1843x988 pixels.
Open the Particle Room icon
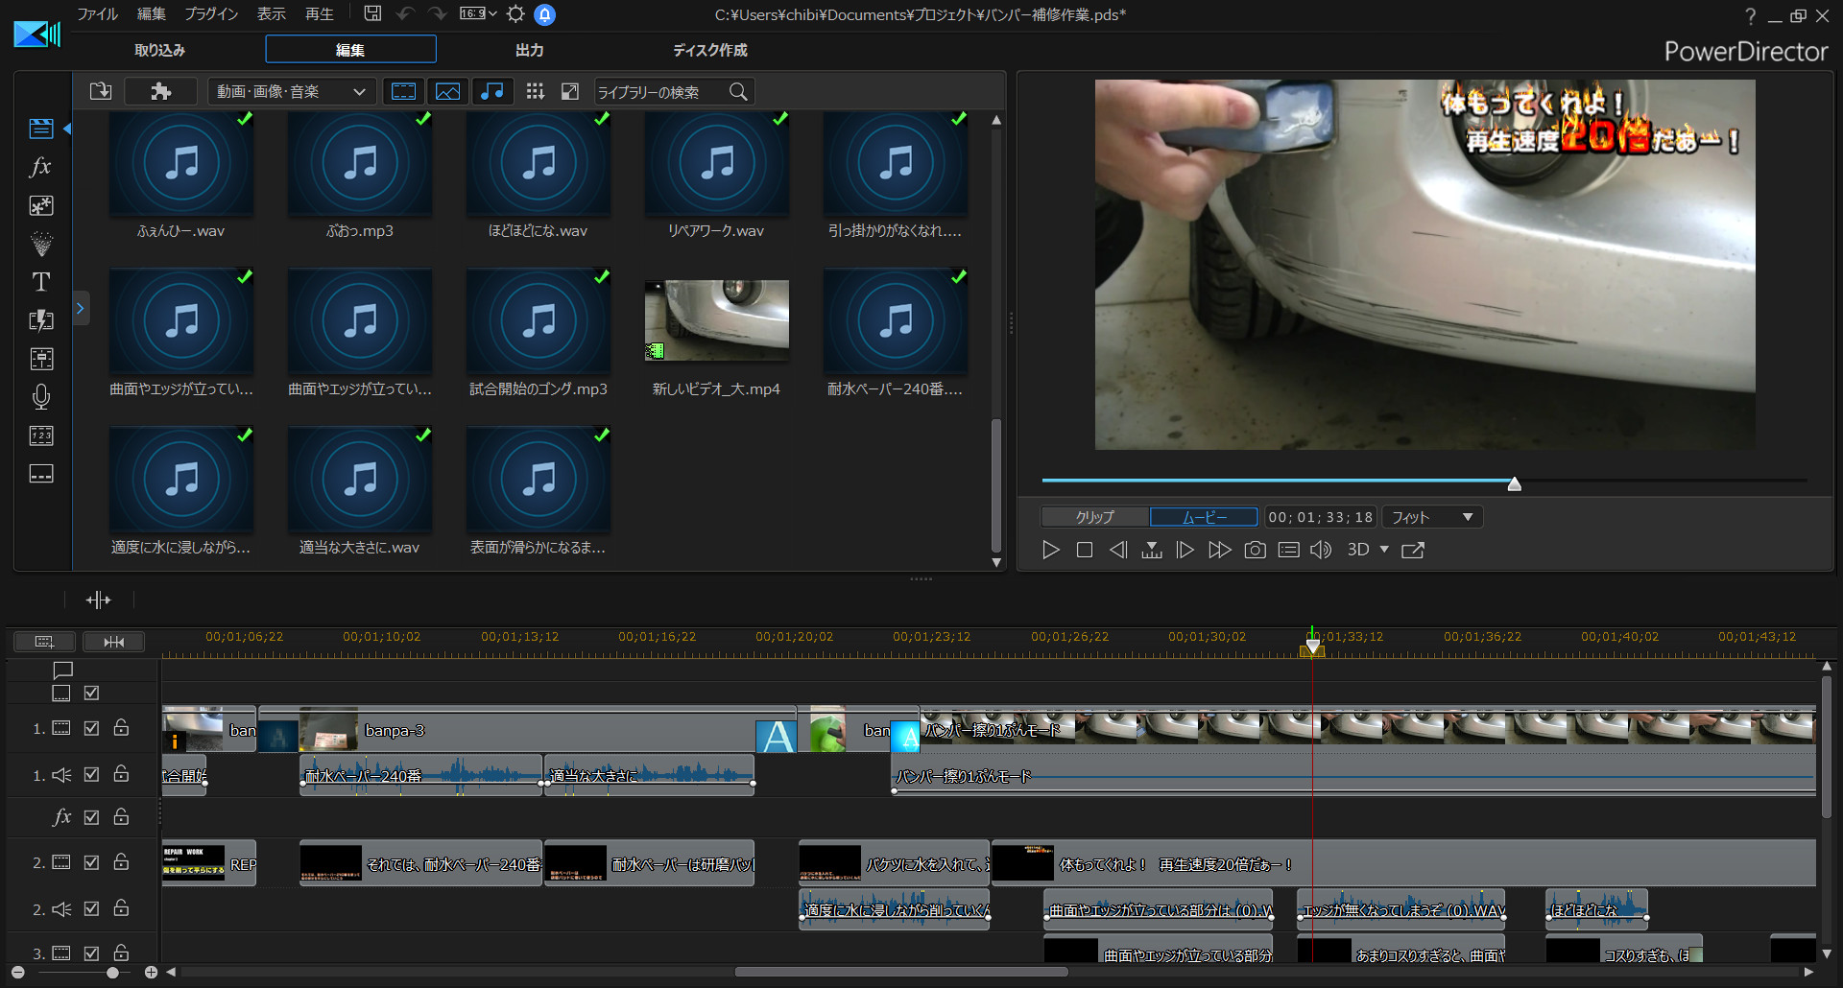(x=40, y=244)
